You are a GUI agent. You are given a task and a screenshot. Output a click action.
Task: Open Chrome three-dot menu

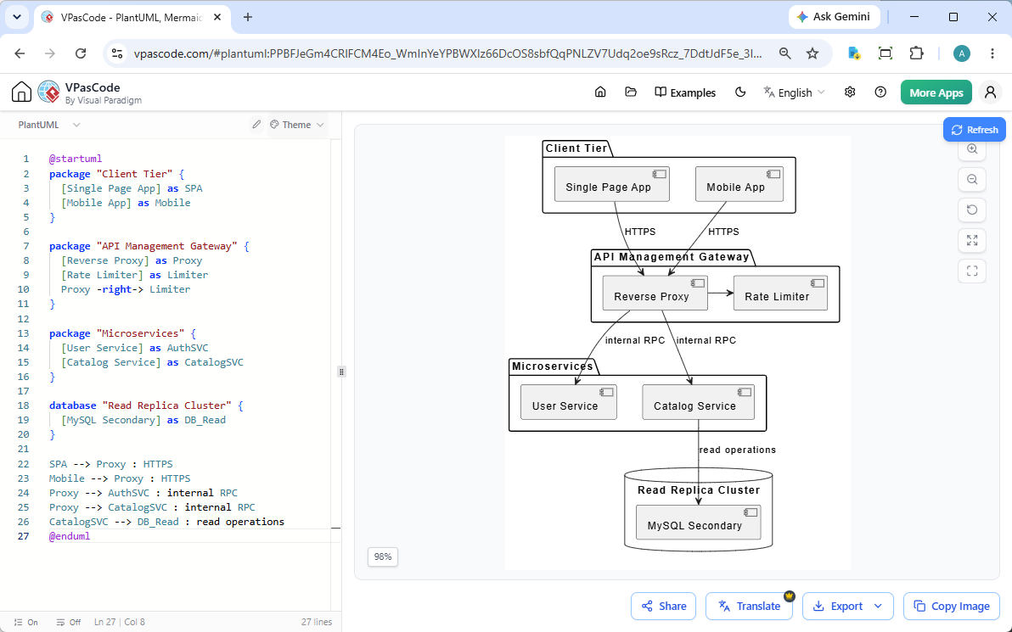[992, 53]
